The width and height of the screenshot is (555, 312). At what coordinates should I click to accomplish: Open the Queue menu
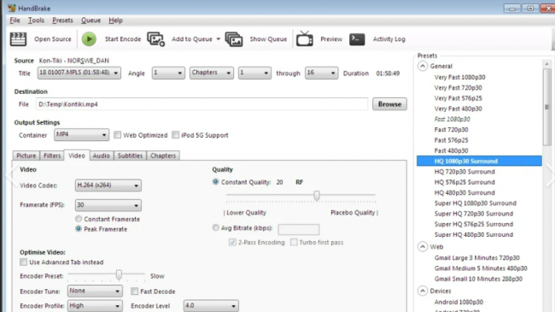click(91, 21)
